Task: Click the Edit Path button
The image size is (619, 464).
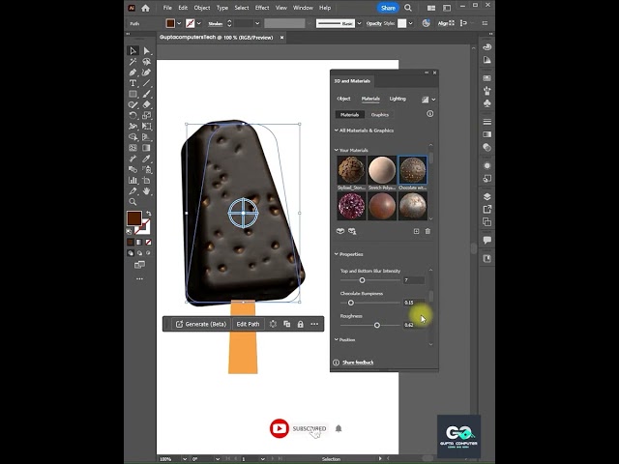Action: (x=248, y=325)
